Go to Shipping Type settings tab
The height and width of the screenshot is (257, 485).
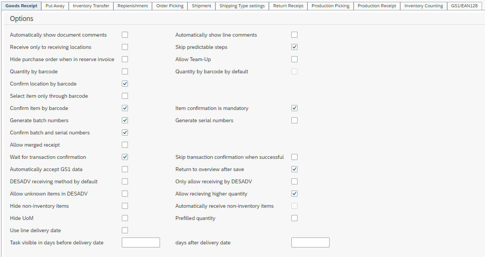tap(242, 6)
